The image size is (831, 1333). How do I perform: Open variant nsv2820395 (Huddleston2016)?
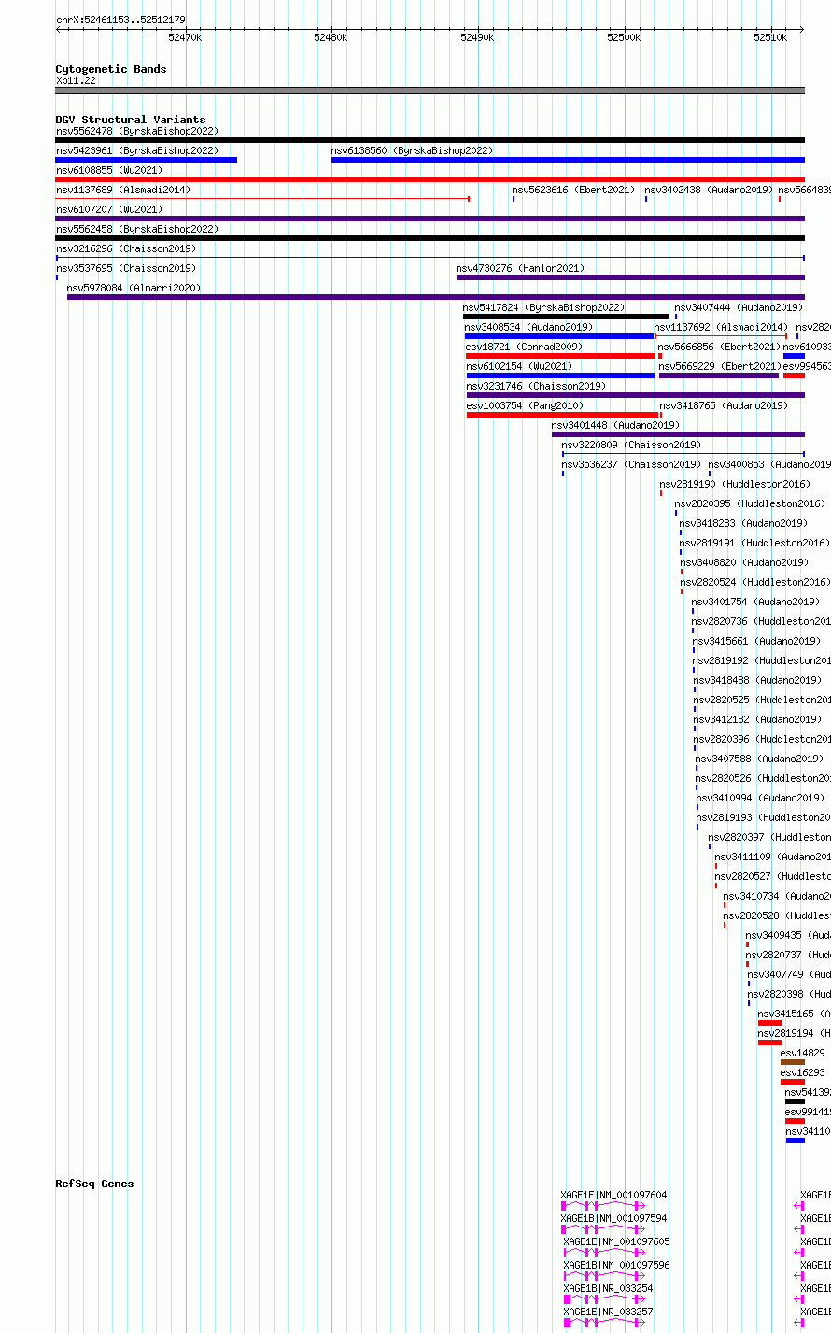pos(750,503)
